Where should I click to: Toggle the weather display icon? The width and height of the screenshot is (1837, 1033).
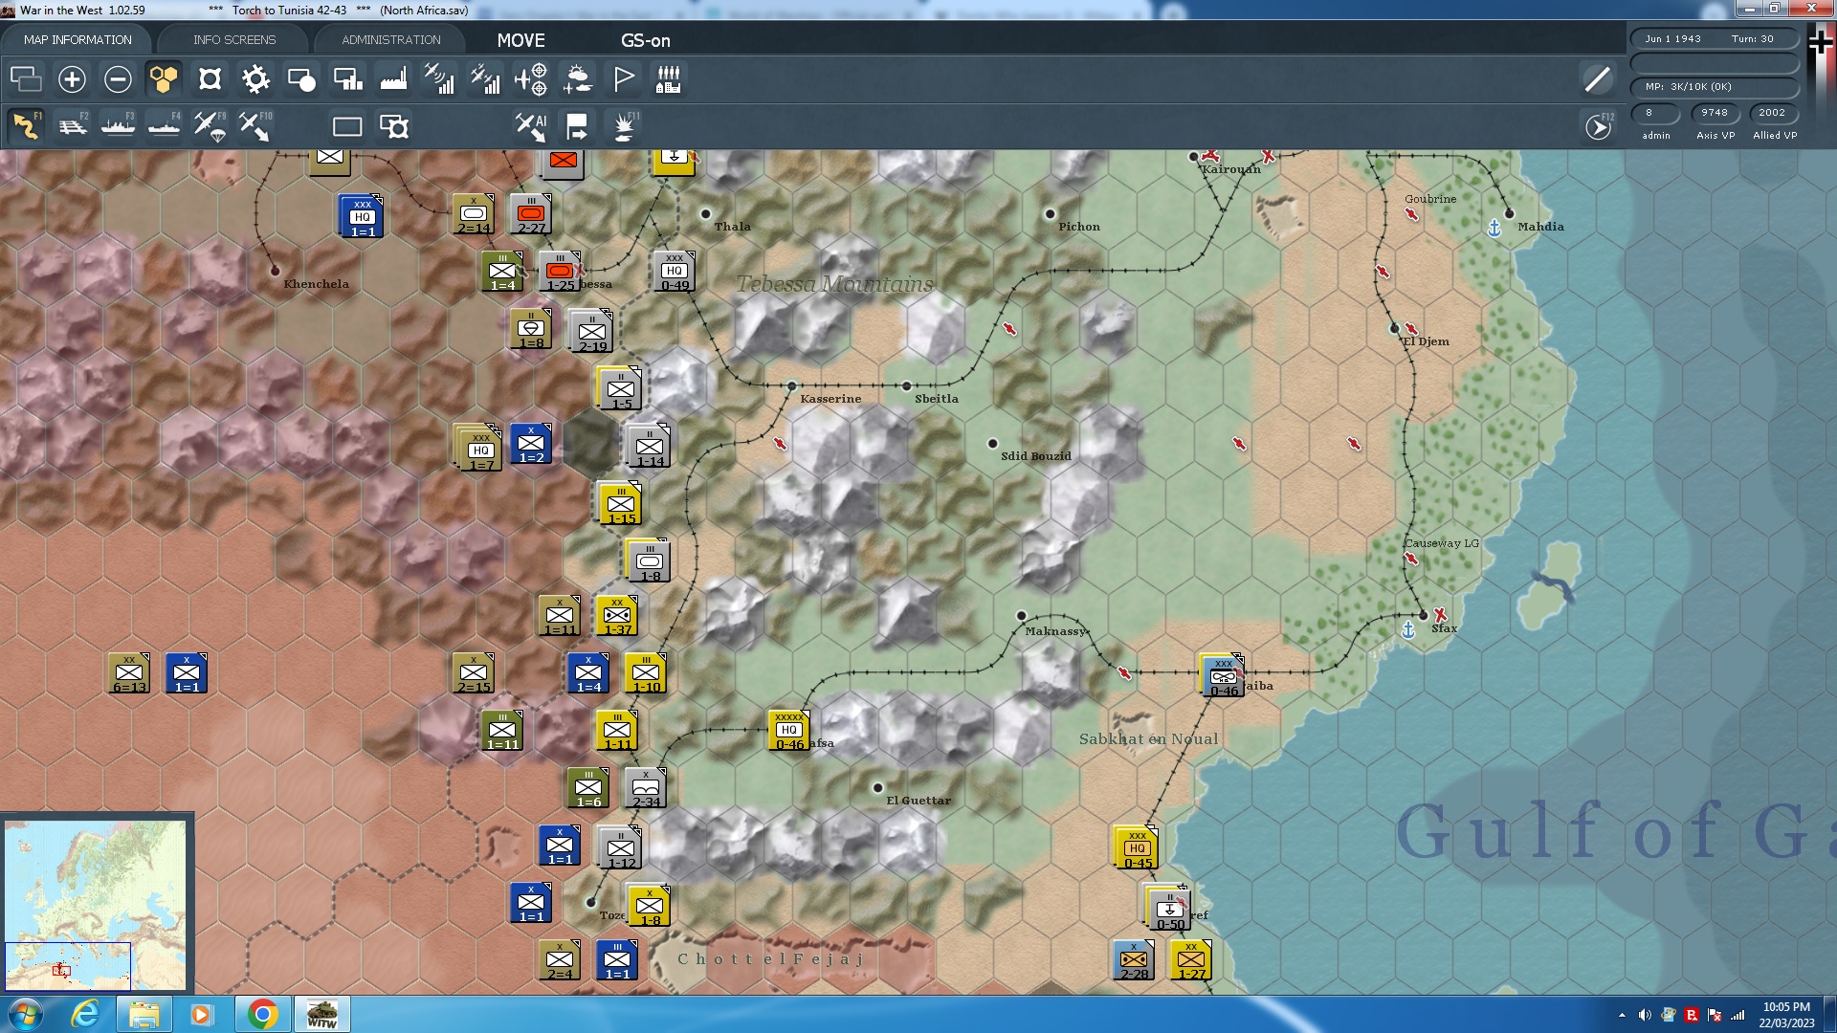coord(577,79)
